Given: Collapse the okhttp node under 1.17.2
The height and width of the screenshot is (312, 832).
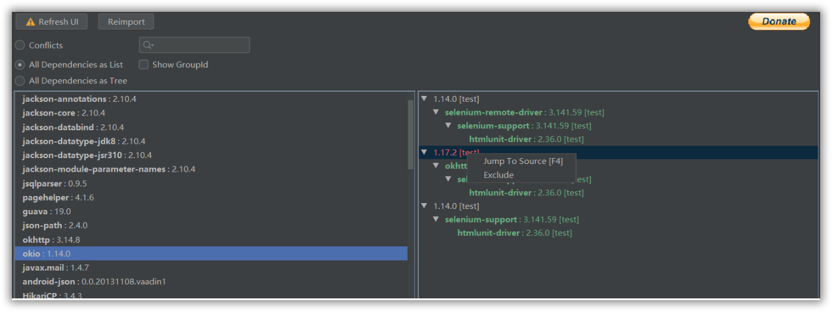Looking at the screenshot, I should click(x=436, y=166).
